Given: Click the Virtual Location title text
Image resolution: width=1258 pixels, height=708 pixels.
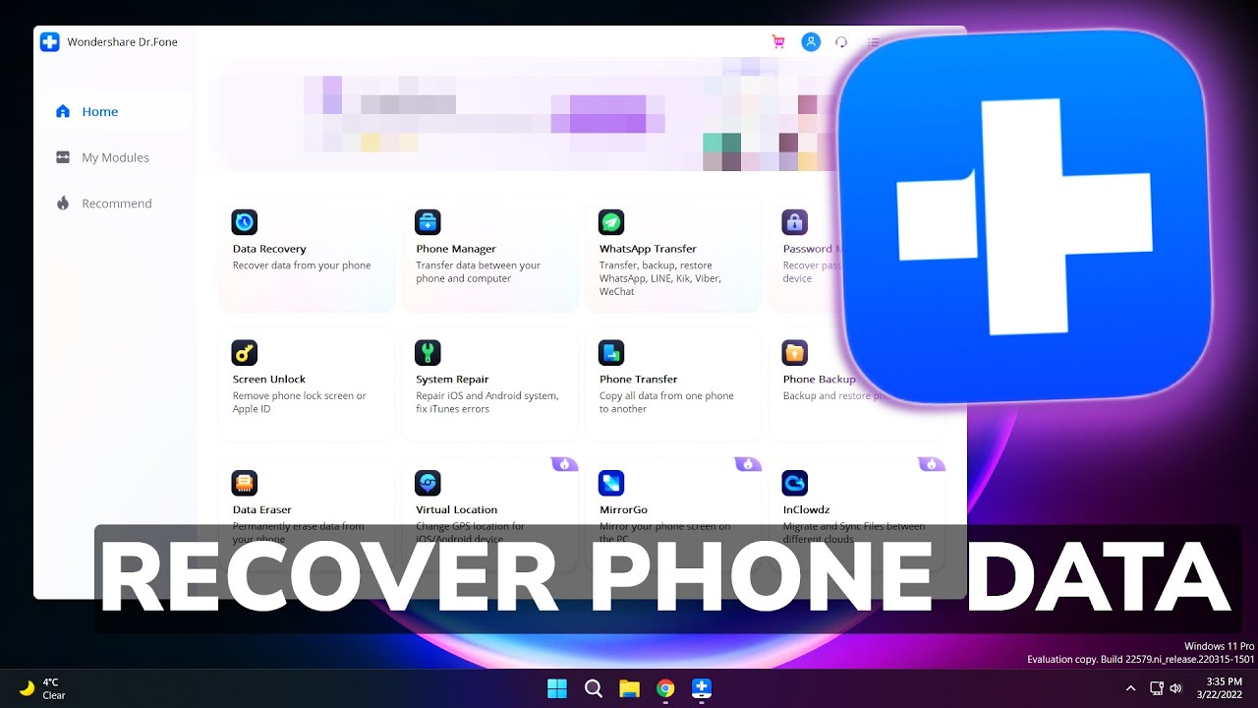Looking at the screenshot, I should click(456, 509).
